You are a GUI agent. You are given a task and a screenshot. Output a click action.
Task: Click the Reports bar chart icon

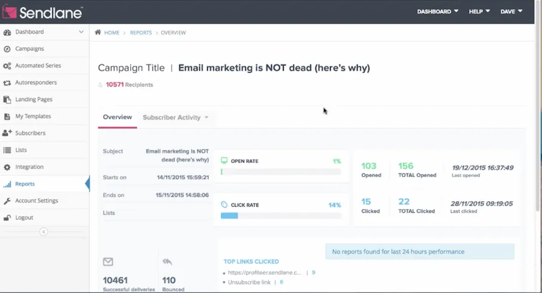[x=7, y=184]
